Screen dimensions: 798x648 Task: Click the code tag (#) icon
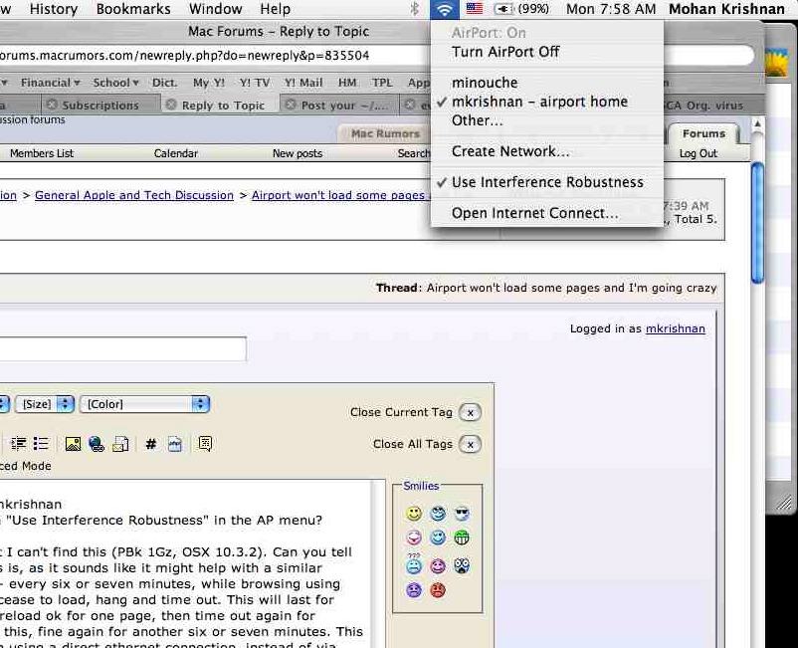pyautogui.click(x=150, y=444)
